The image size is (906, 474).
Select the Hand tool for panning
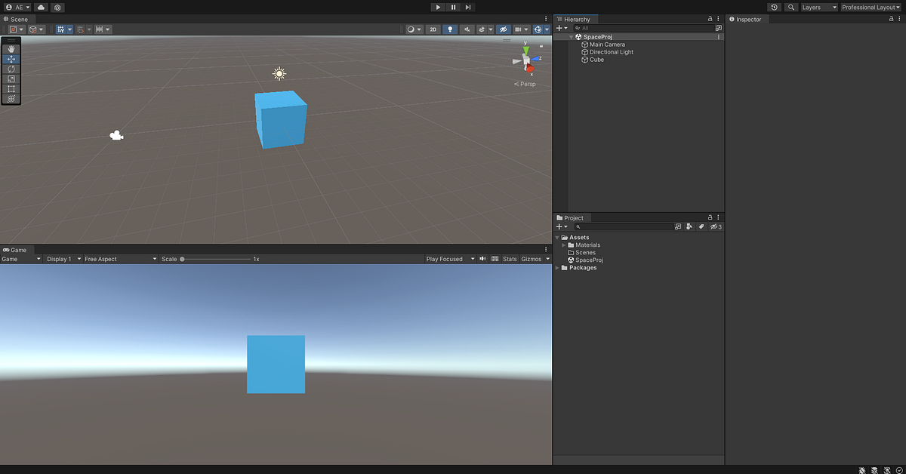11,48
